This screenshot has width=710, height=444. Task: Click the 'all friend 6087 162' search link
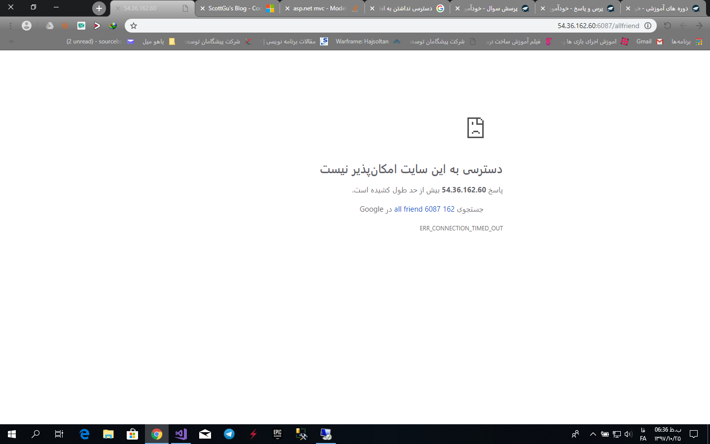pos(424,209)
